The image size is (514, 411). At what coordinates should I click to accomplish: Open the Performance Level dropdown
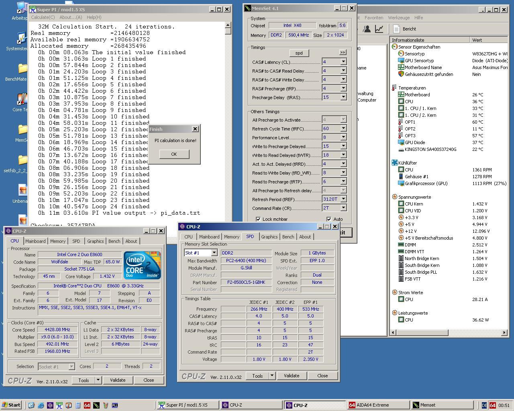(x=343, y=137)
